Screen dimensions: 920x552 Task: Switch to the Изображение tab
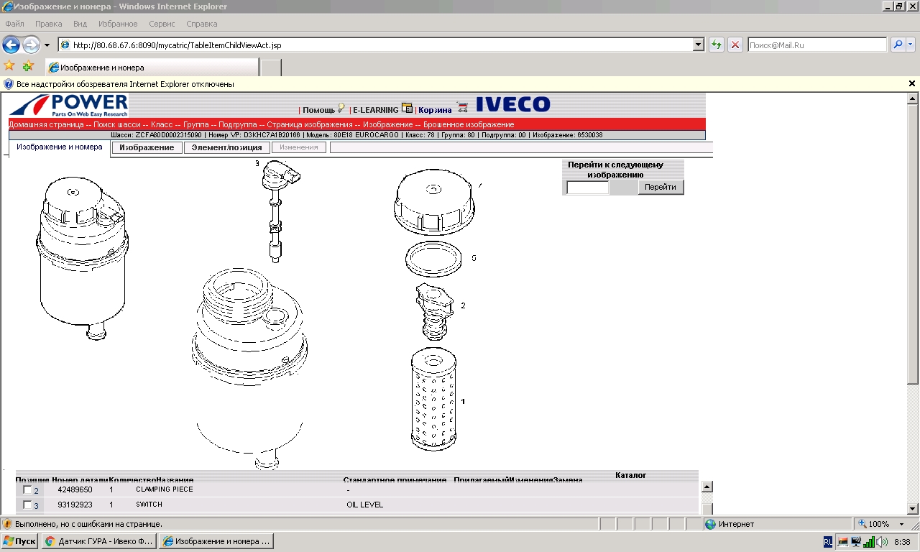(147, 147)
